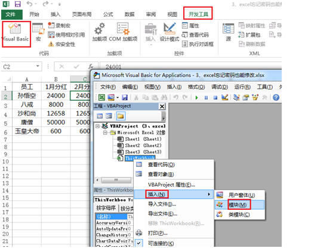Image resolution: width=333 pixels, height=248 pixels.
Task: Click the formula bar insert function fx
Action: pos(91,67)
